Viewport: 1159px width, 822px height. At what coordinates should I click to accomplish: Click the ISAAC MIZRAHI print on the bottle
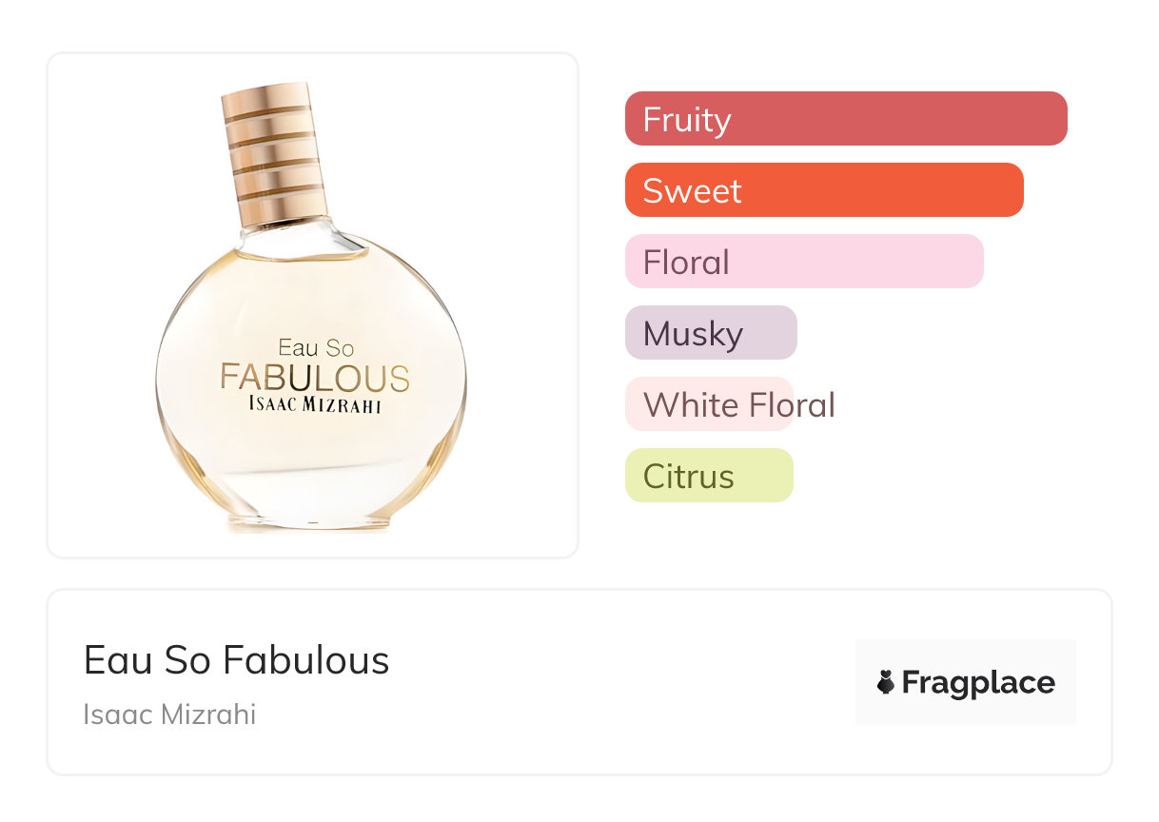pyautogui.click(x=314, y=403)
